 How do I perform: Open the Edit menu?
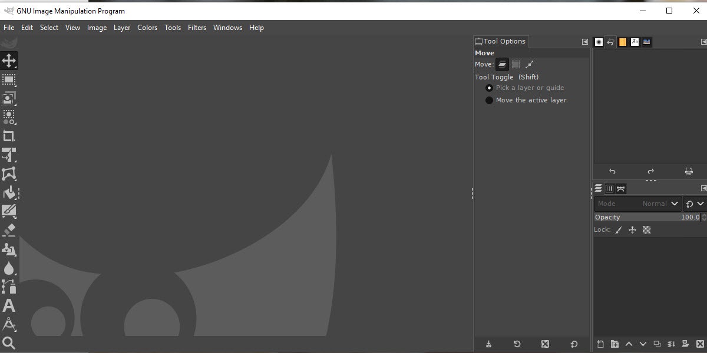(x=27, y=28)
